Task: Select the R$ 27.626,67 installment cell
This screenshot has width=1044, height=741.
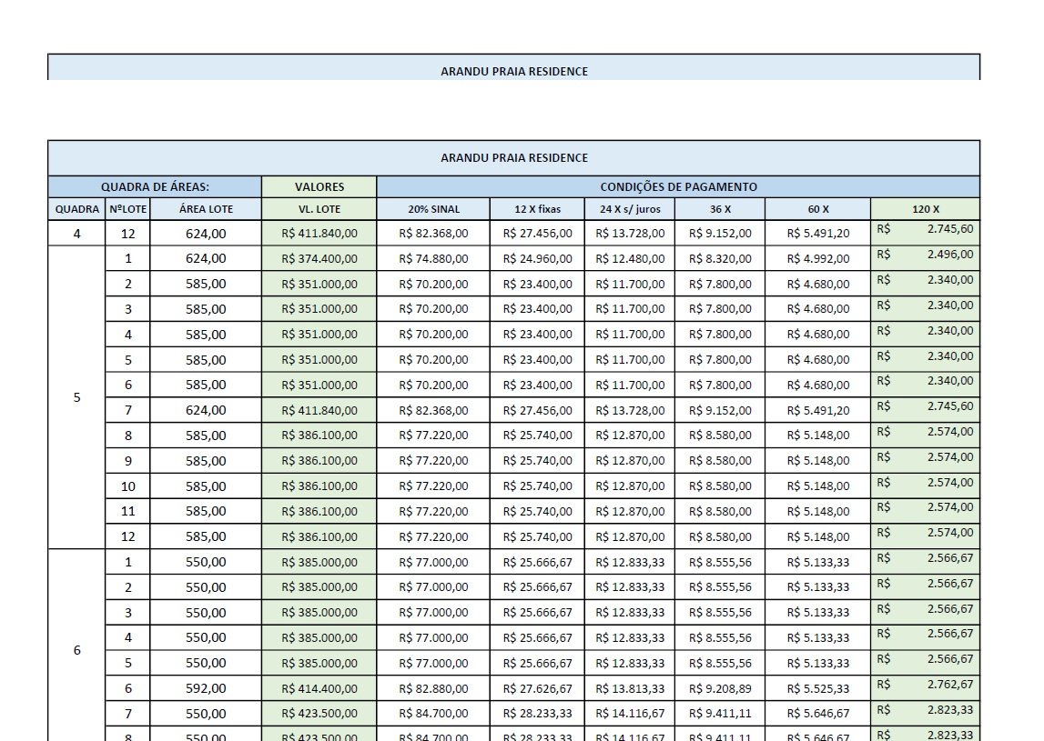Action: click(x=537, y=688)
